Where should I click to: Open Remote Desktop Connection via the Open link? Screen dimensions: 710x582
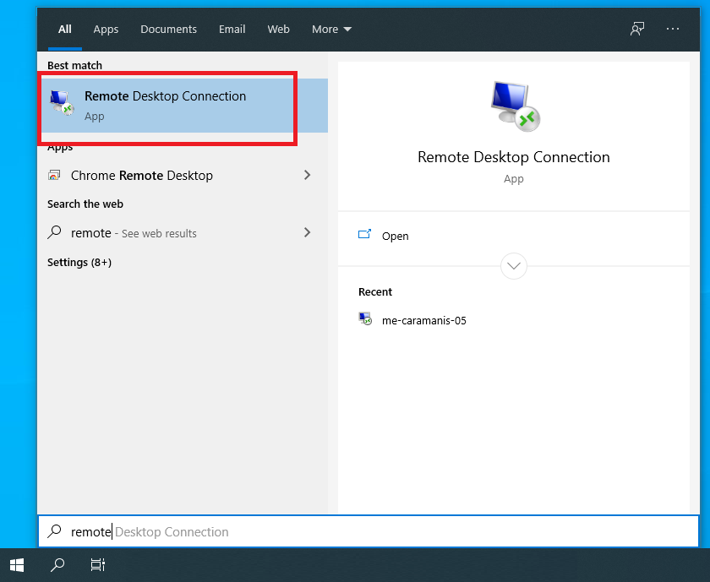395,236
